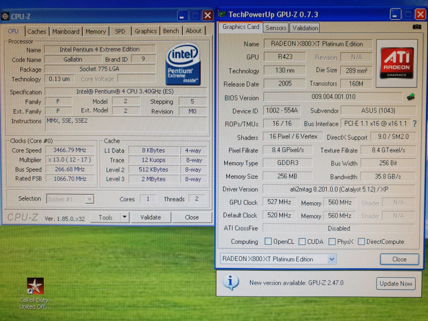428x321 pixels.
Task: Click the Intel Pentium Extreme logo
Action: coord(183,64)
